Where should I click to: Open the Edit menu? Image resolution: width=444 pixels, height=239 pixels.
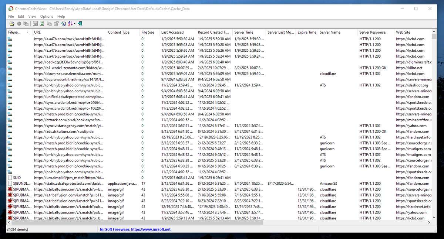coord(21,17)
